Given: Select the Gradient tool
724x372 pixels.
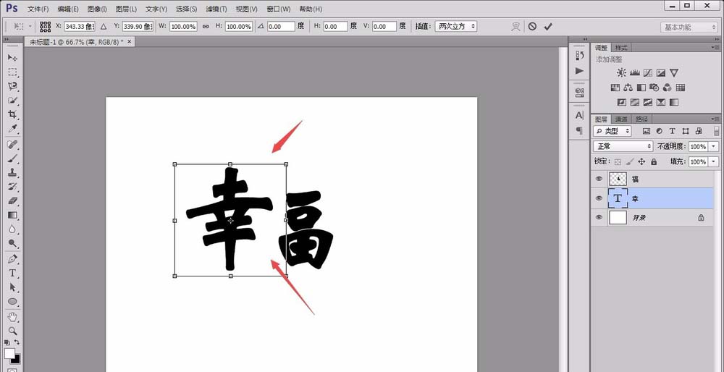Looking at the screenshot, I should pyautogui.click(x=12, y=215).
